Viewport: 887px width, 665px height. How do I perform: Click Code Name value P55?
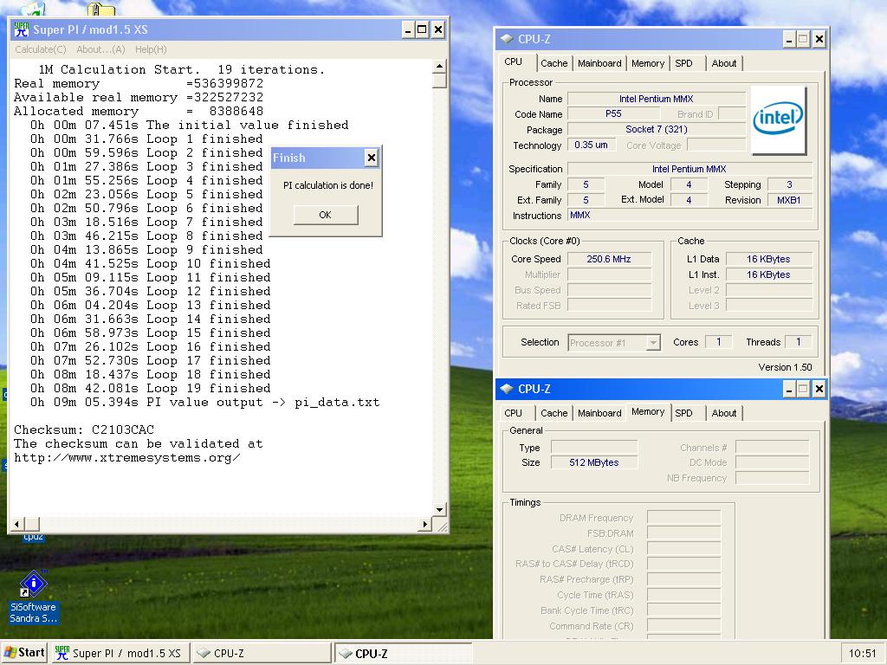(613, 113)
